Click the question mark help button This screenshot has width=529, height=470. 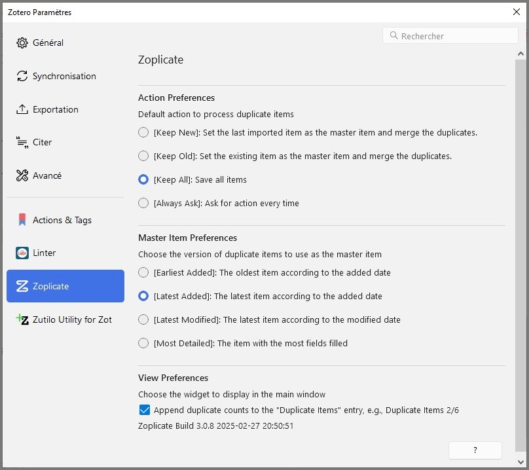coord(475,450)
